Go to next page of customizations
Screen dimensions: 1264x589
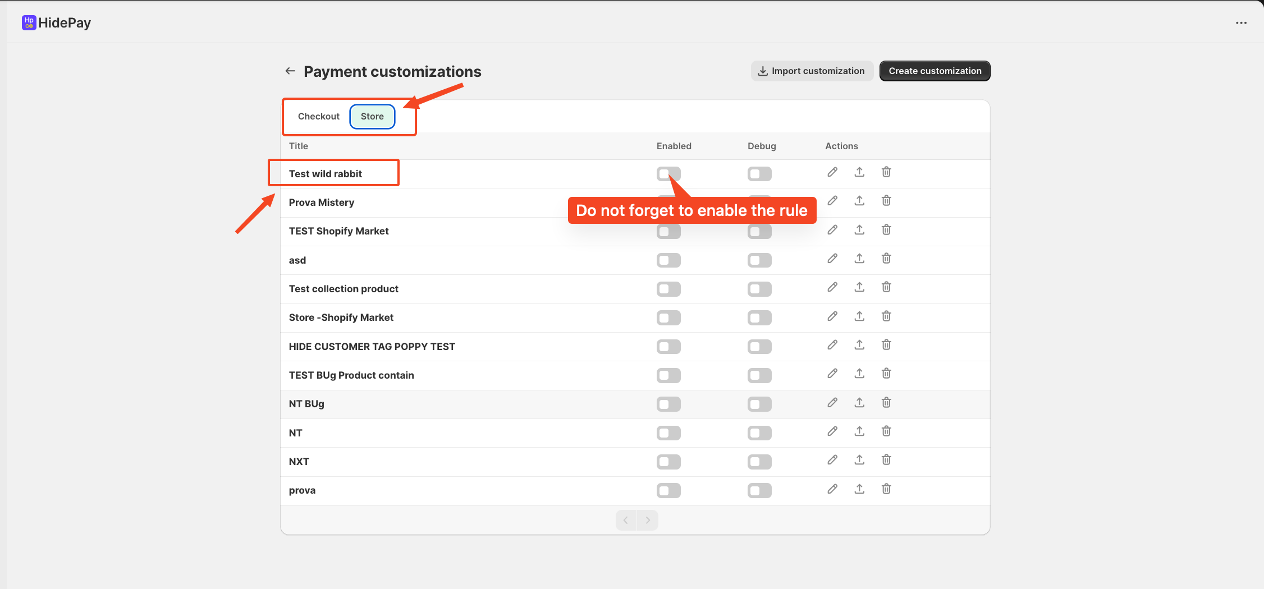648,520
